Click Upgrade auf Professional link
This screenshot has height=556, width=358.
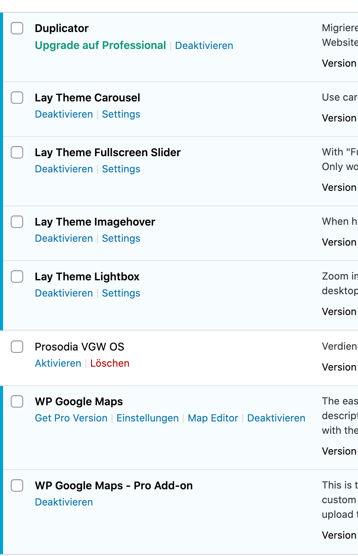[x=100, y=45]
